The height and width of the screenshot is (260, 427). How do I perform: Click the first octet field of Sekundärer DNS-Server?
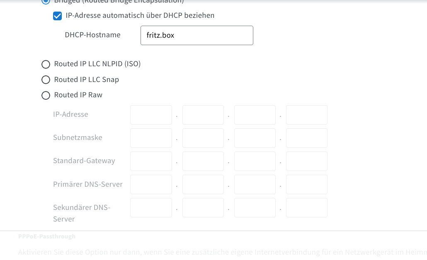tap(151, 207)
